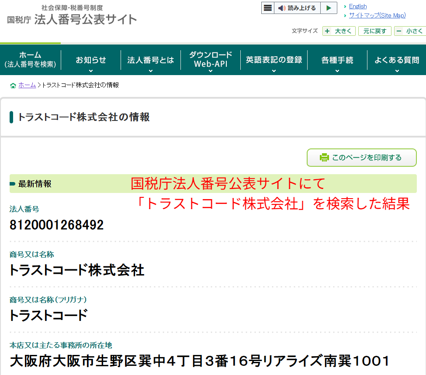426x375 pixels.
Task: Increase text size with 大きく button
Action: [x=339, y=31]
